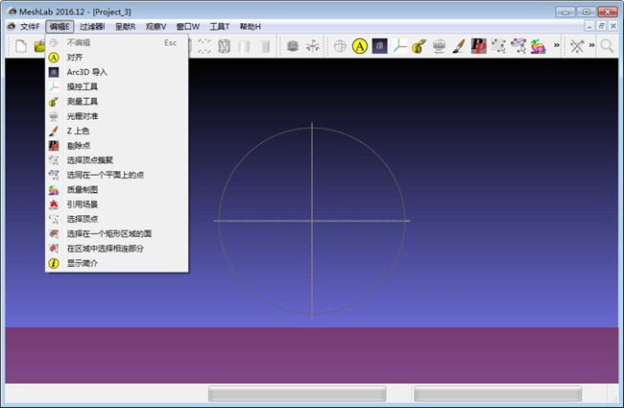Choose 选择在一个矩形区域的面 menu entry
Viewport: 624px width, 408px height.
coord(116,234)
